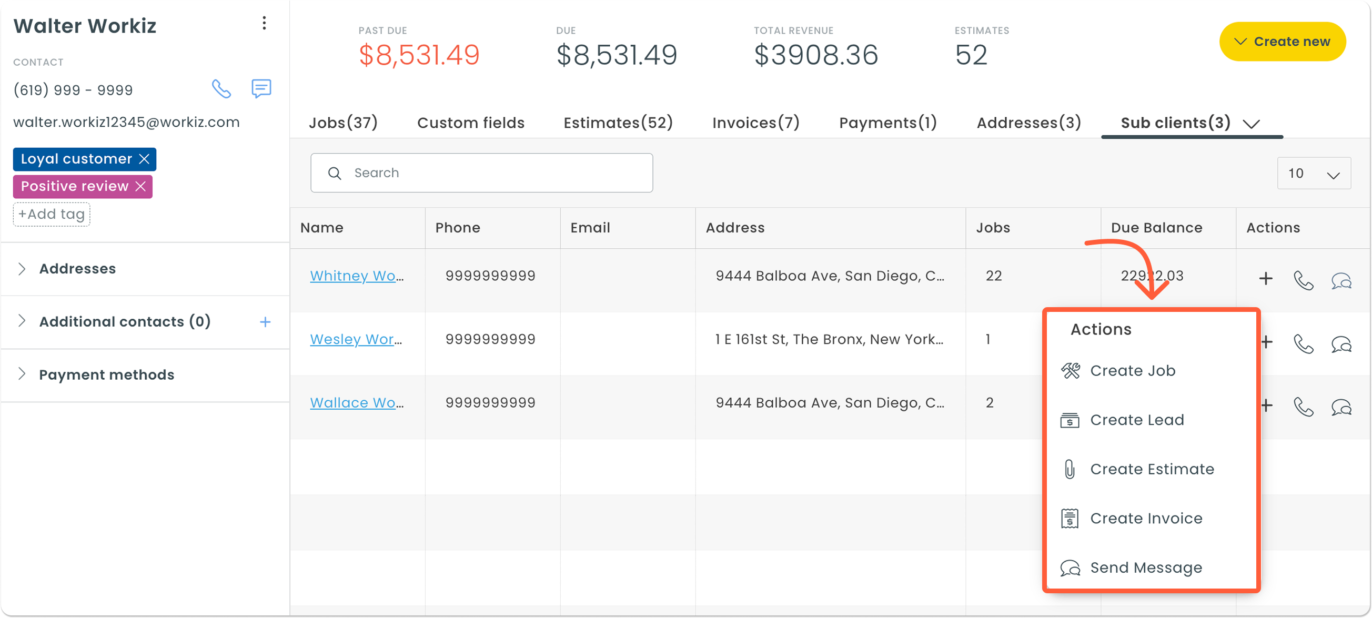Open the Invoices(7) tab
Screen dimensions: 1372x618
756,123
